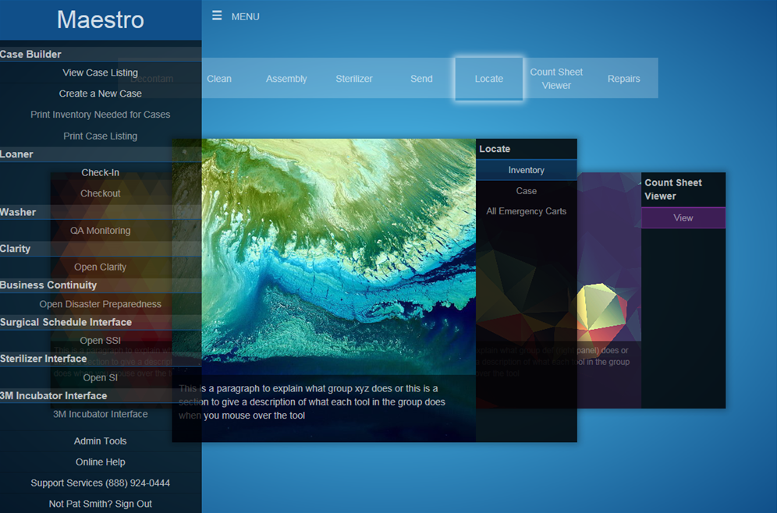The width and height of the screenshot is (777, 513).
Task: Click Support Services phone number
Action: pos(100,483)
